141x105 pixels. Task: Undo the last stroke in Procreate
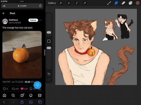coord(49,74)
